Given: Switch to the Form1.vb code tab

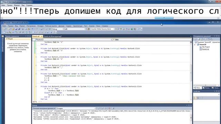Looking at the screenshot, I should pos(36,37).
